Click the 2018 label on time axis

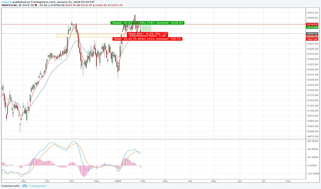118,181
